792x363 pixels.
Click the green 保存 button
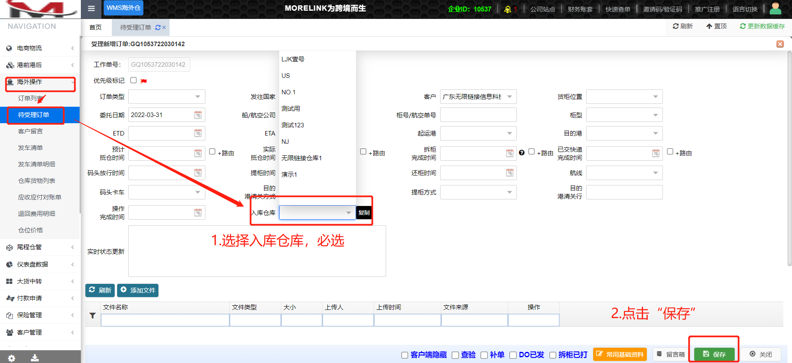point(714,354)
